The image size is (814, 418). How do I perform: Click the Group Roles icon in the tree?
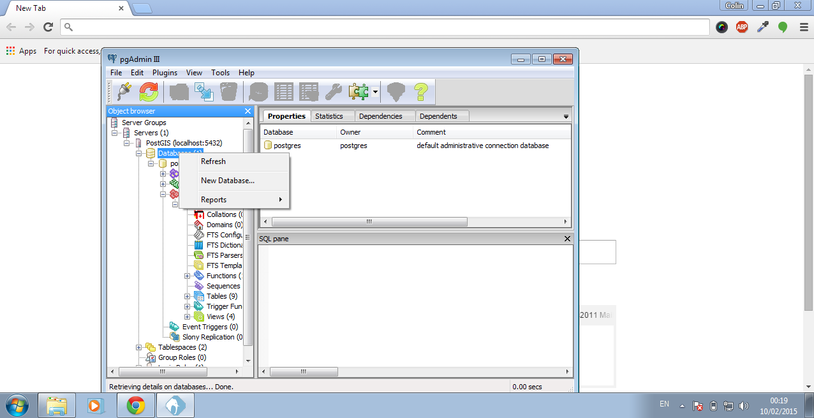tap(151, 357)
